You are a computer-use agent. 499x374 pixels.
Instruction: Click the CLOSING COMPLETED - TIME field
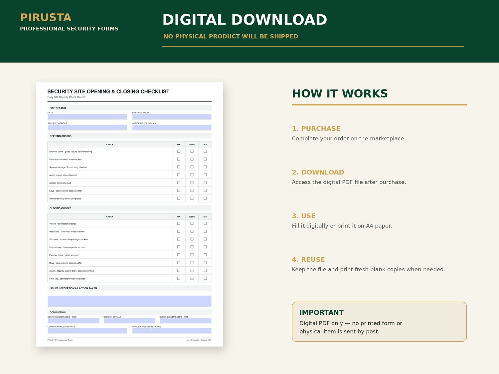(185, 321)
